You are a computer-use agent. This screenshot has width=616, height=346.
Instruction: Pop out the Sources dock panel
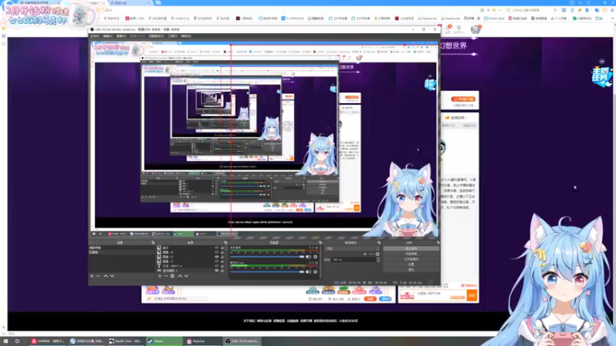click(226, 243)
